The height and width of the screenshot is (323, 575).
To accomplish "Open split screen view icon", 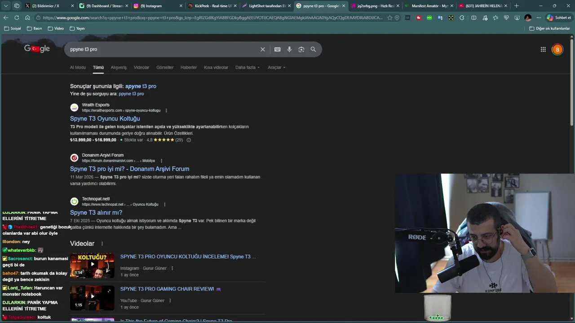I will tap(473, 17).
